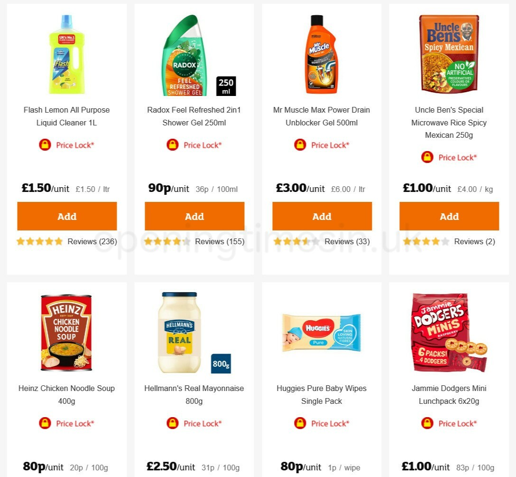The image size is (516, 477).
Task: Click the Price Lock padlock icon under Radox shower gel
Action: tap(171, 145)
